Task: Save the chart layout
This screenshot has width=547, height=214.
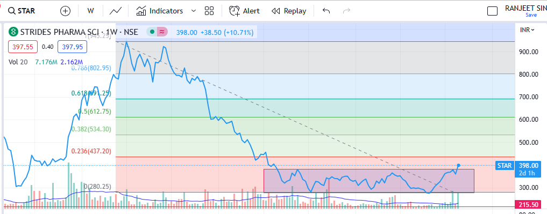Action: 531,15
